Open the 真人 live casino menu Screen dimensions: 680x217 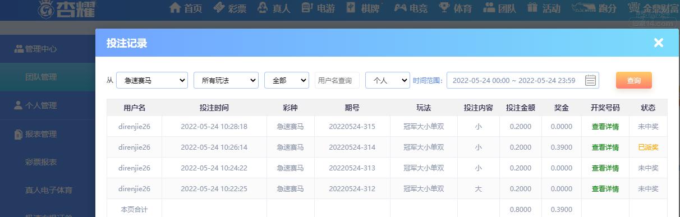[x=274, y=8]
